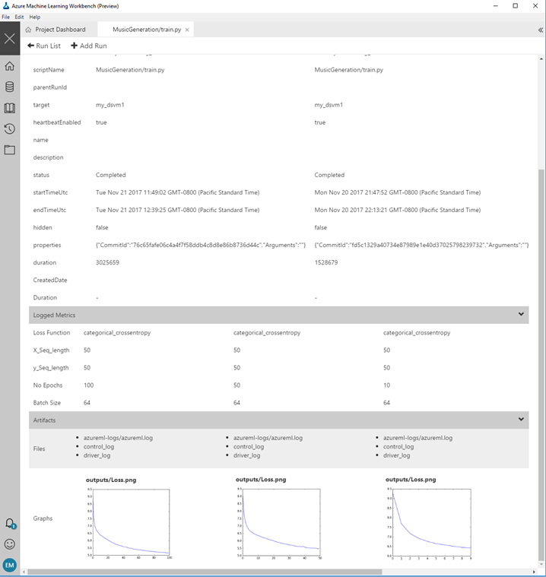
Task: Go back to Run List
Action: [x=44, y=46]
